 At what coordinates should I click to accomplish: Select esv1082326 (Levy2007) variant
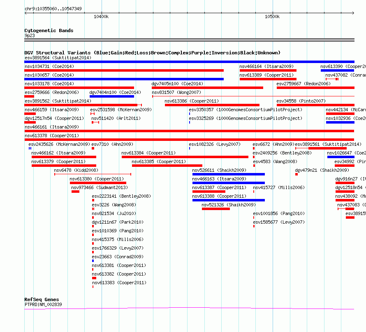tap(215, 144)
